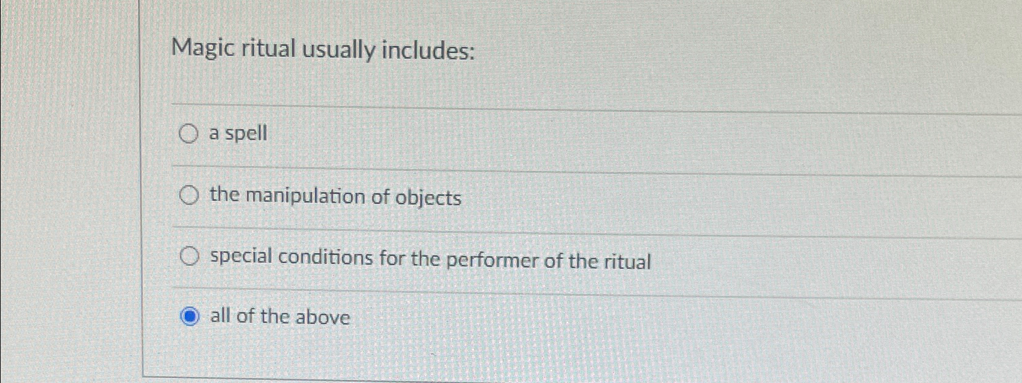Select the 'a spell' radio button
The width and height of the screenshot is (1022, 383).
pyautogui.click(x=188, y=133)
